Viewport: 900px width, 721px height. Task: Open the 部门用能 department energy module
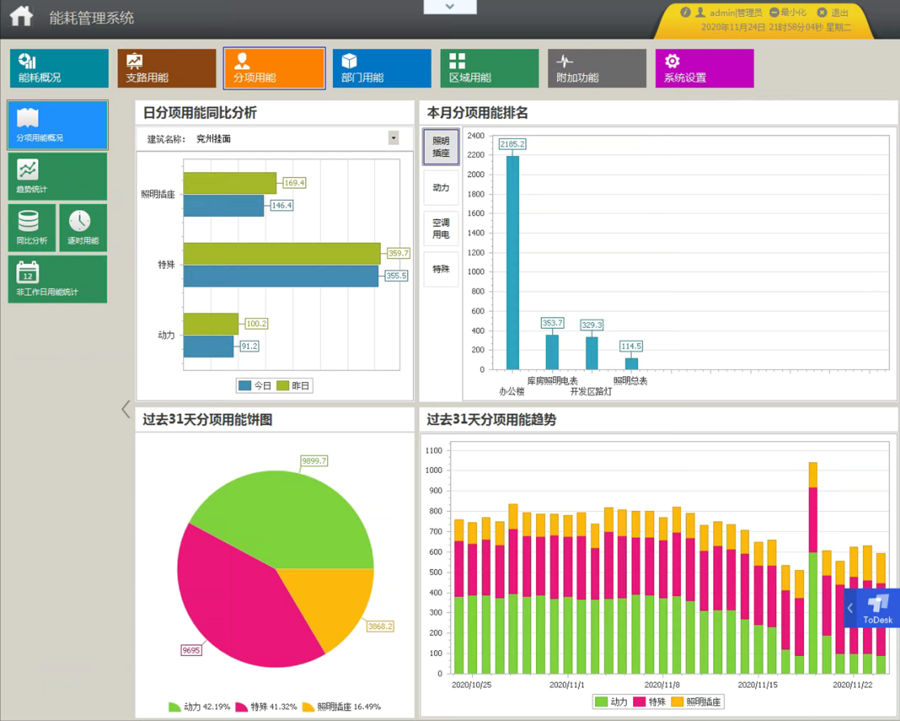click(381, 69)
